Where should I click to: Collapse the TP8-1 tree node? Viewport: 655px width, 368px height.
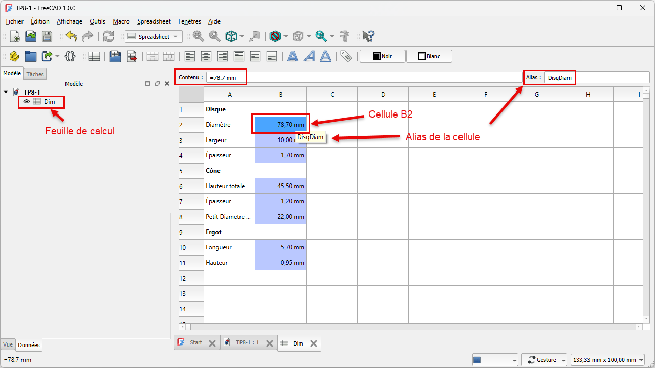coord(6,92)
